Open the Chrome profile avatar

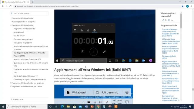point(187,6)
